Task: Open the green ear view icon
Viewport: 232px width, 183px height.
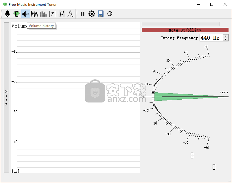Action: (16, 14)
